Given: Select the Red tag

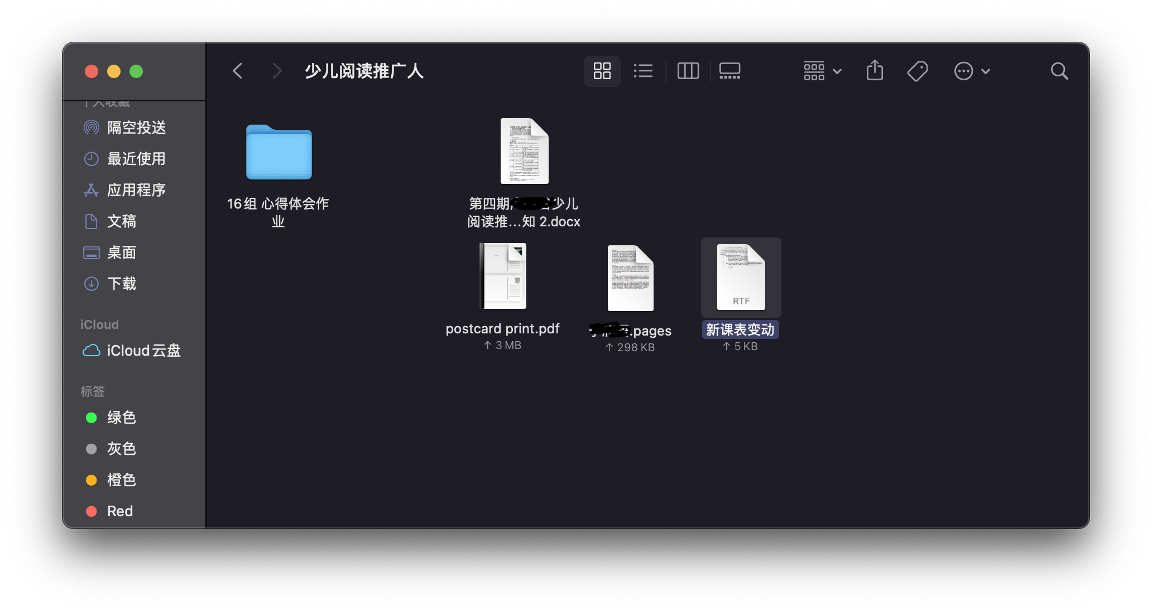Looking at the screenshot, I should pos(119,511).
